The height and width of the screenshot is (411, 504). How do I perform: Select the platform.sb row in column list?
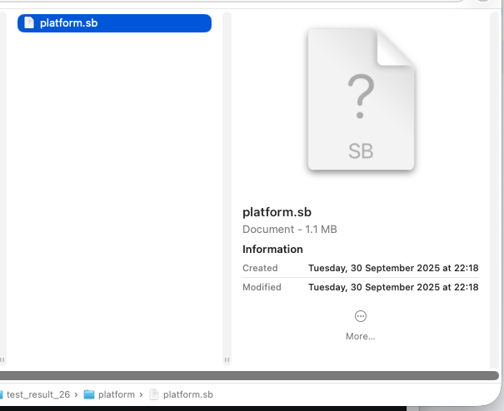[x=114, y=23]
